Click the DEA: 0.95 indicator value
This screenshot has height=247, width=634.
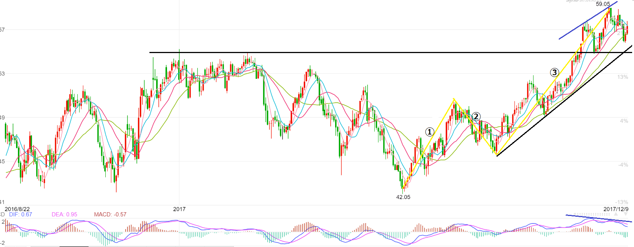coord(64,214)
